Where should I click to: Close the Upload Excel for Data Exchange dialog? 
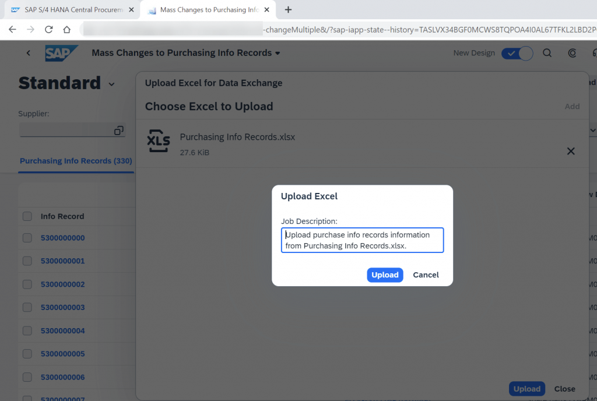[x=564, y=389]
